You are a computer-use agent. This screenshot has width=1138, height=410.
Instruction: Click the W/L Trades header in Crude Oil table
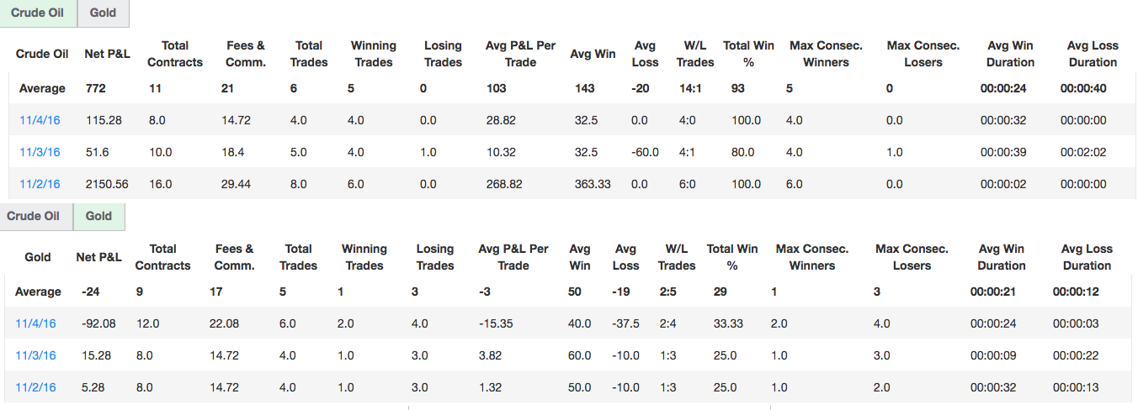click(x=695, y=54)
